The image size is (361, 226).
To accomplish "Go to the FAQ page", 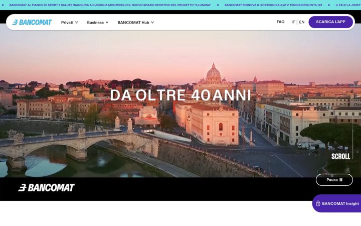I will [280, 22].
